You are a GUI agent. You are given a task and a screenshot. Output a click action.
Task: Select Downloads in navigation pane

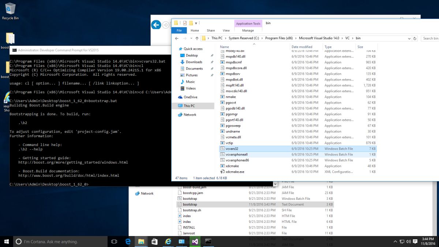194,62
